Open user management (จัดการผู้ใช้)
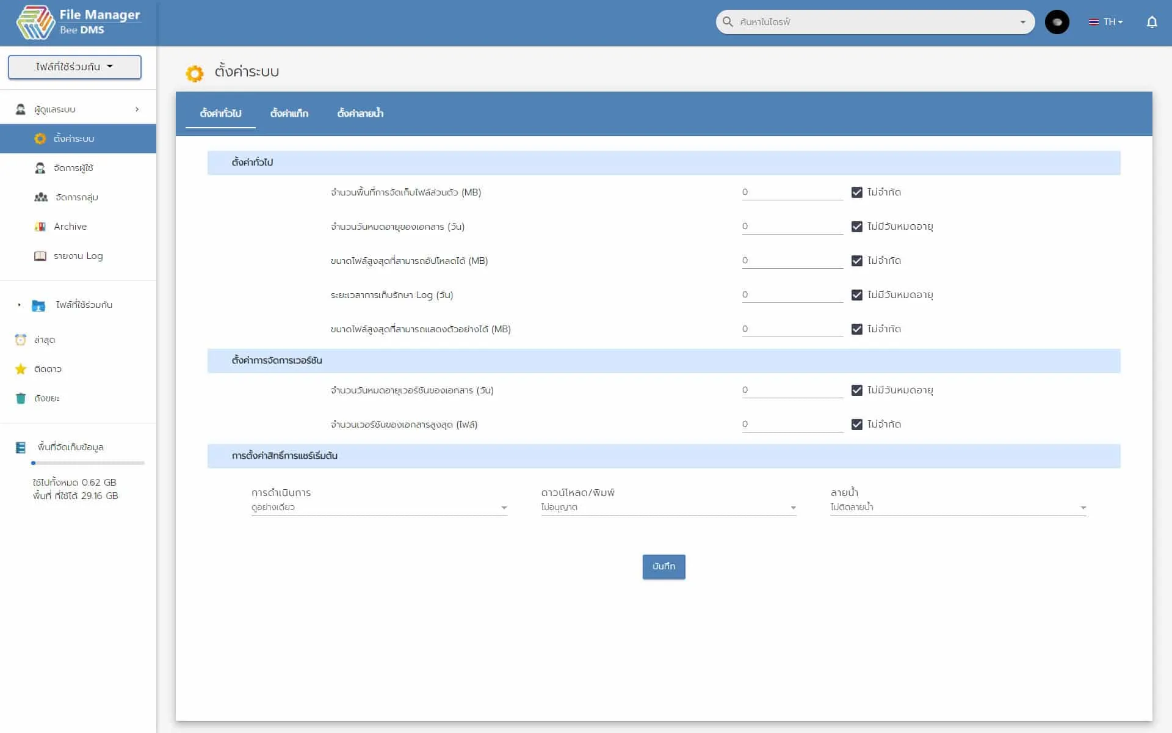This screenshot has height=733, width=1172. point(73,168)
